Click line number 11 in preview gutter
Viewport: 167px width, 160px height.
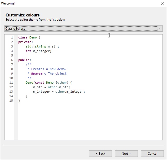[x=11, y=83]
